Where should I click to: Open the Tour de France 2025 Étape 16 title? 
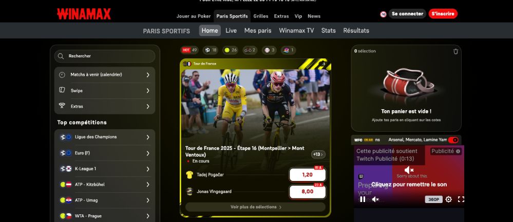click(245, 151)
